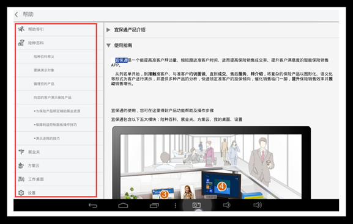Open 帮助导引 sidebar icon
This screenshot has height=224, width=353.
[x=21, y=29]
